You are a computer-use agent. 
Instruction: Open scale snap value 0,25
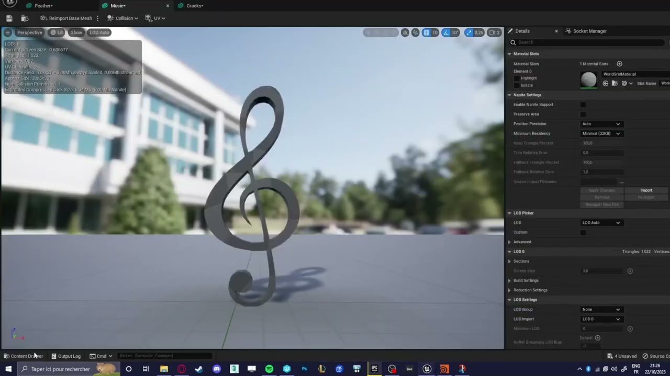click(479, 32)
